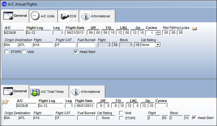Screen dimensions: 217x126
Task: Decrease Cycles with the down arrow
Action: click(x=158, y=34)
